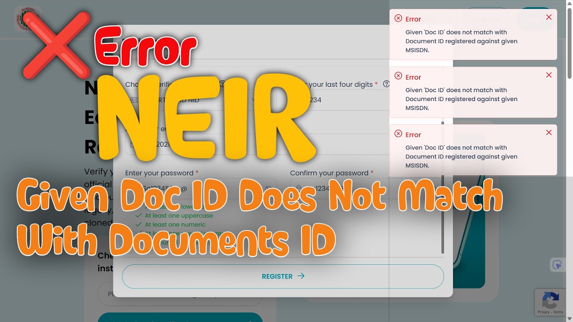Image resolution: width=573 pixels, height=322 pixels.
Task: Focus the Confirm your password field
Action: [x=365, y=188]
